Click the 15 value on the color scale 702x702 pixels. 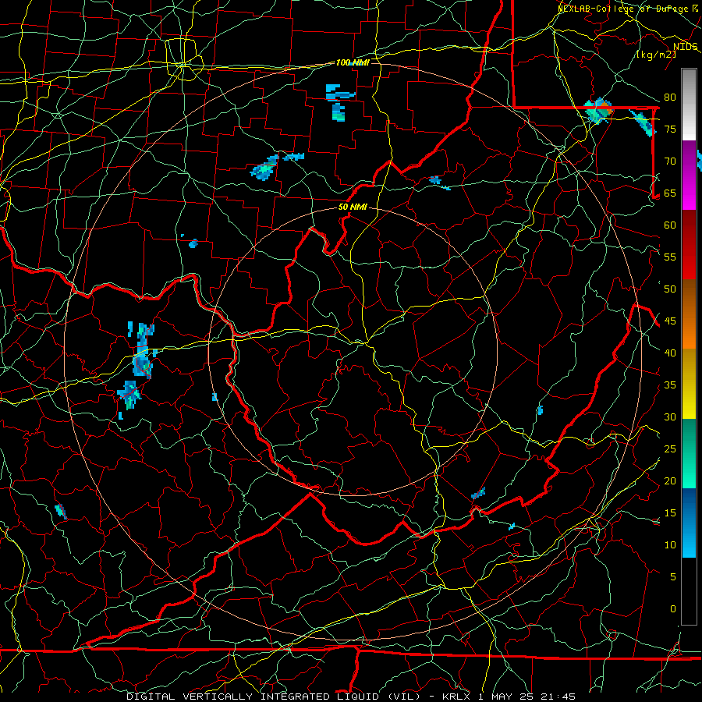(670, 513)
